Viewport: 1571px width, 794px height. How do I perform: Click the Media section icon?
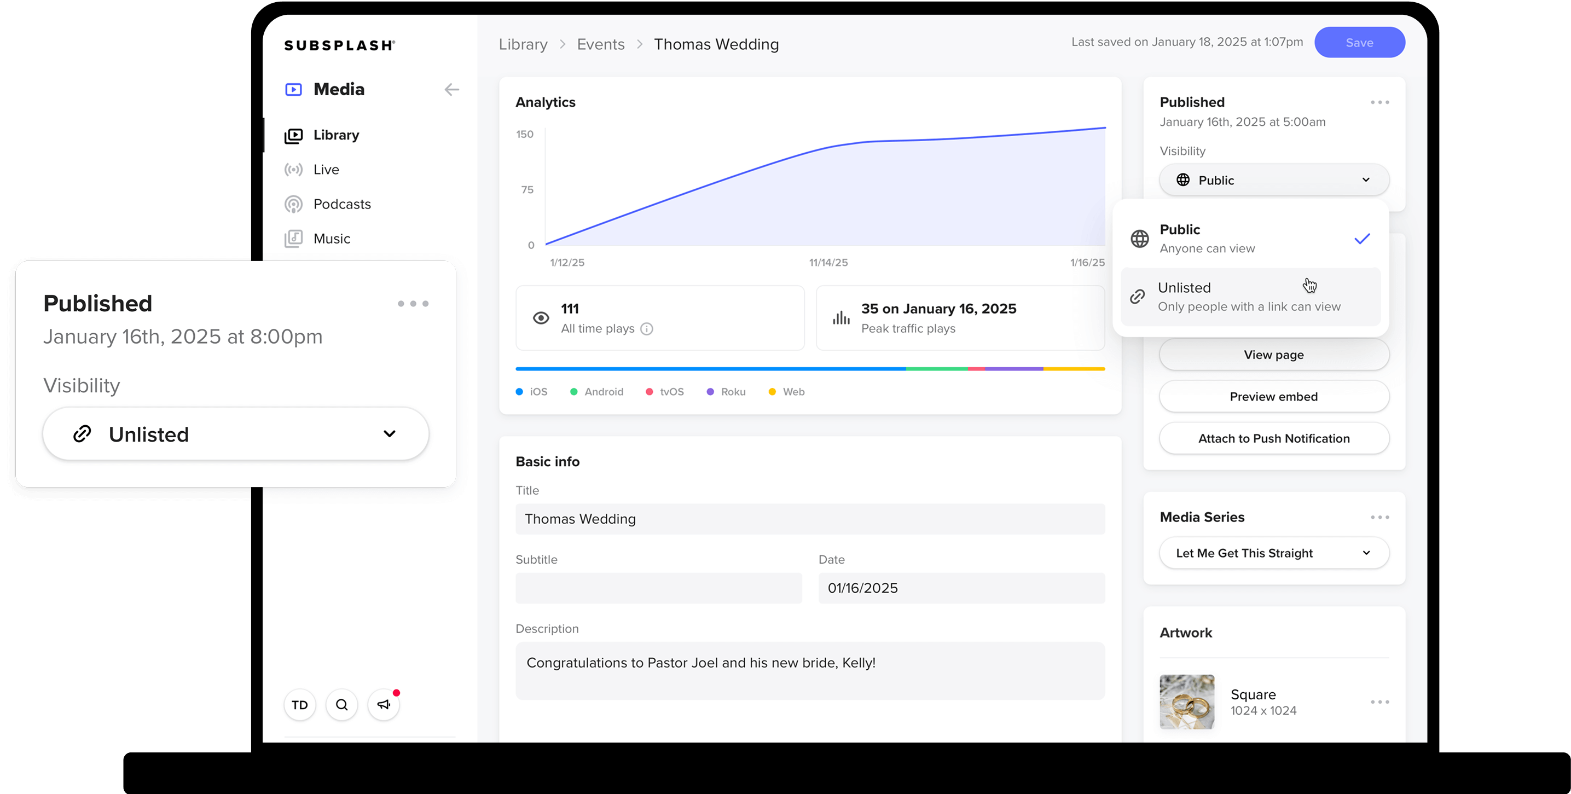[293, 90]
